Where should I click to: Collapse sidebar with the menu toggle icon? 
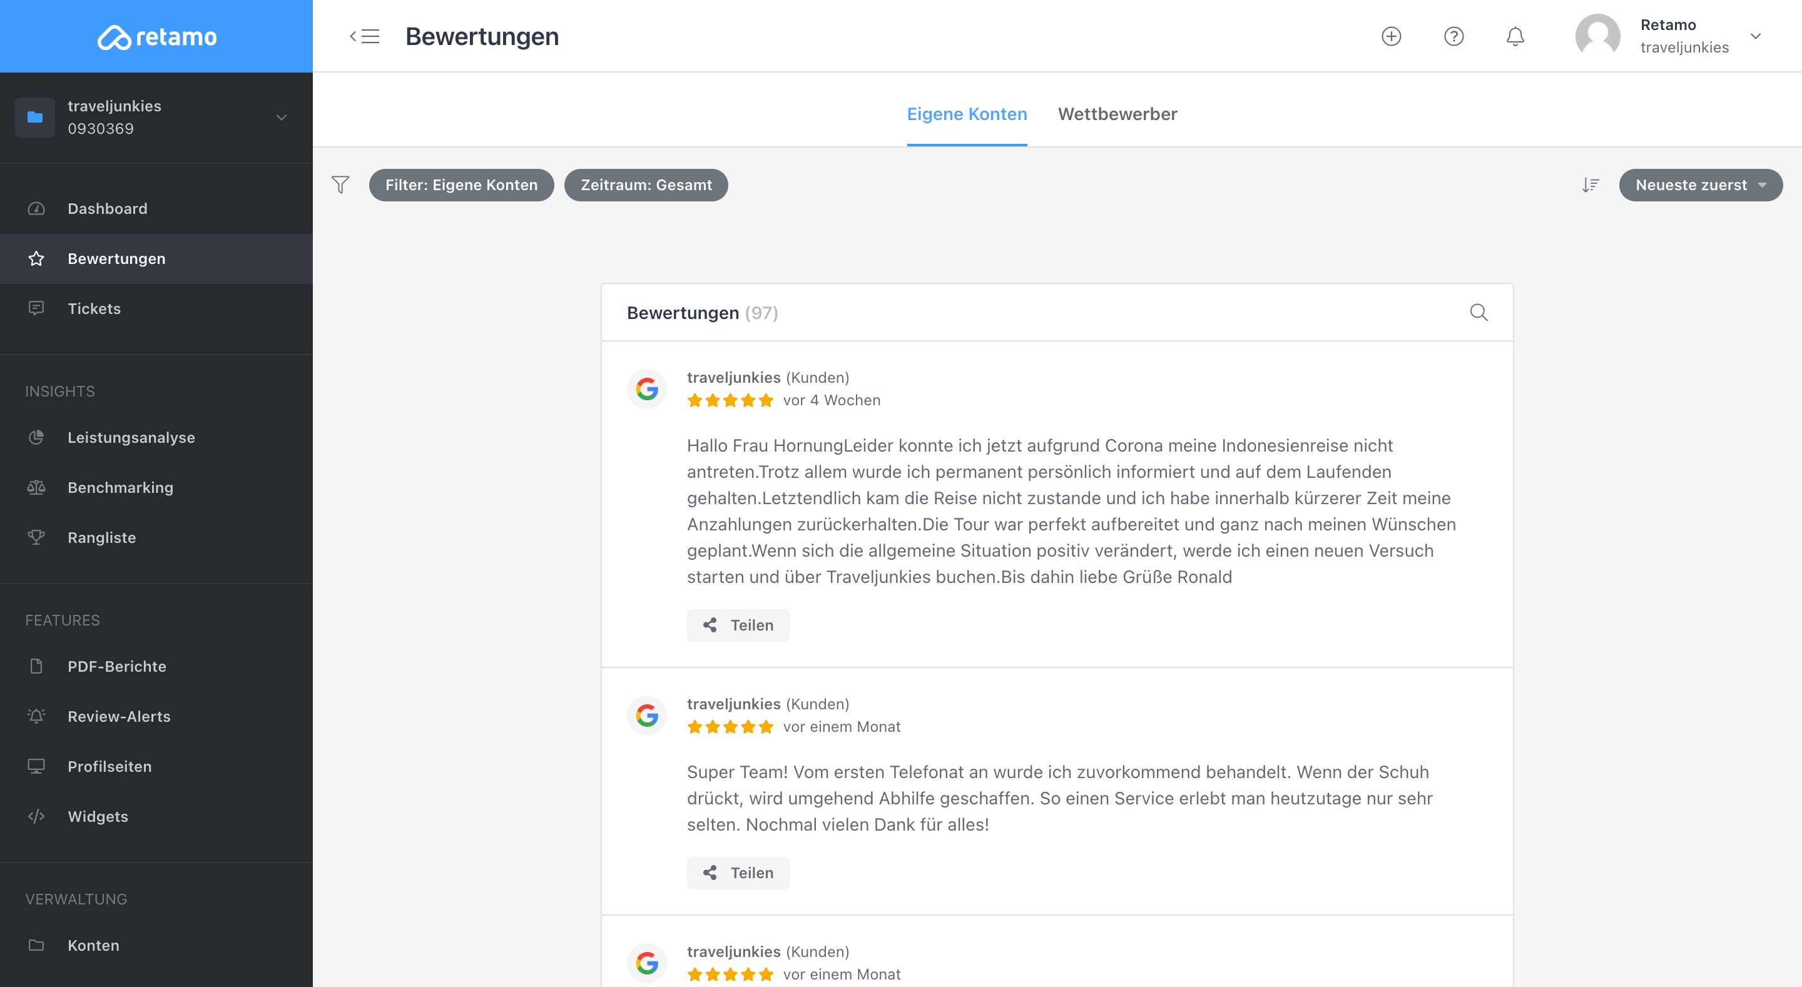pos(364,36)
